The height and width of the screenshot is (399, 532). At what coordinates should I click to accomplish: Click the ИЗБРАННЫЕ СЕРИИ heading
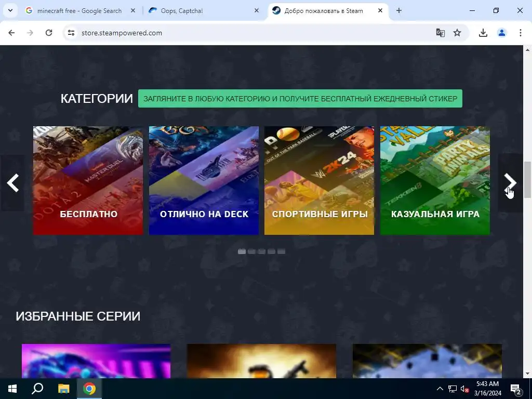pyautogui.click(x=78, y=316)
